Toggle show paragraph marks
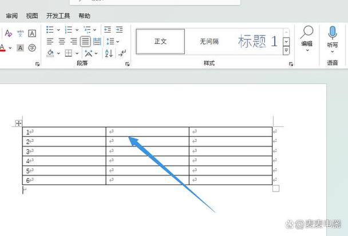Image resolution: width=348 pixels, height=236 pixels. click(122, 53)
